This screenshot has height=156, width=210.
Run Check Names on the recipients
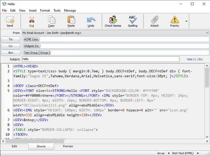click(x=113, y=21)
